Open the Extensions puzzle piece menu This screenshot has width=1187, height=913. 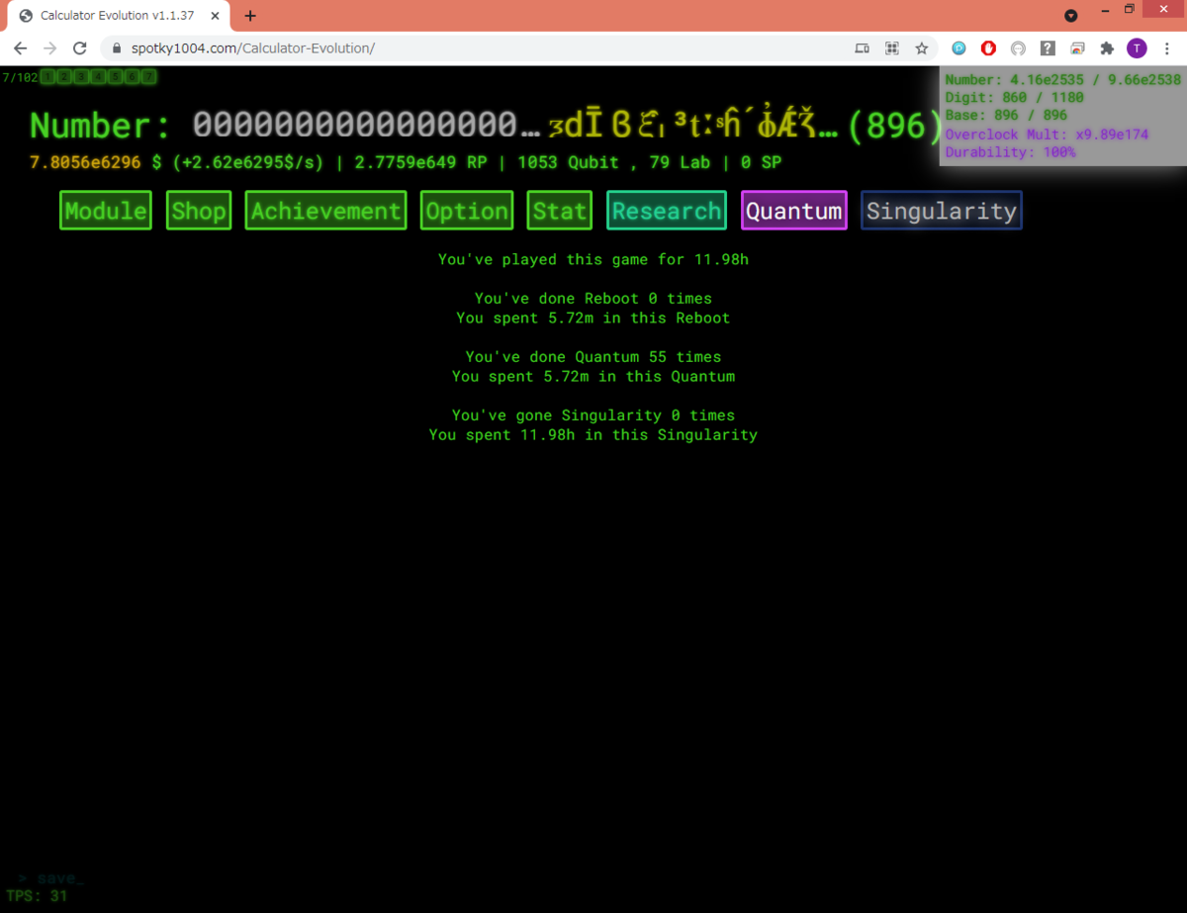1107,47
